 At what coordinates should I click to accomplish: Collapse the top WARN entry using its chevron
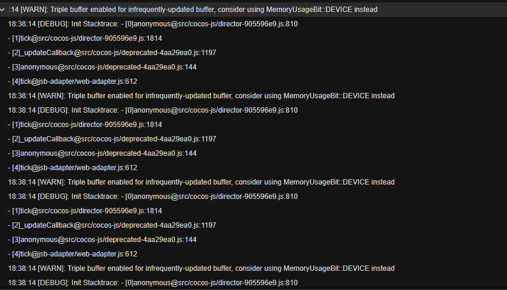pyautogui.click(x=3, y=9)
